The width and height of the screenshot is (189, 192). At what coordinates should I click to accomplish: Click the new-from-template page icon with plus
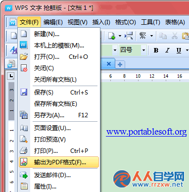pyautogui.click(x=112, y=36)
